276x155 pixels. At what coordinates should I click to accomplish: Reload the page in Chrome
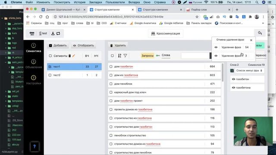click(x=41, y=17)
